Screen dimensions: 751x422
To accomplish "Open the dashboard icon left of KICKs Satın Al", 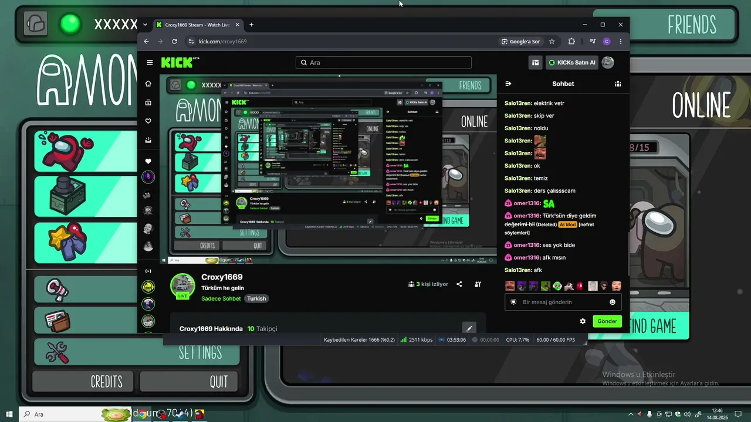I will (x=535, y=63).
